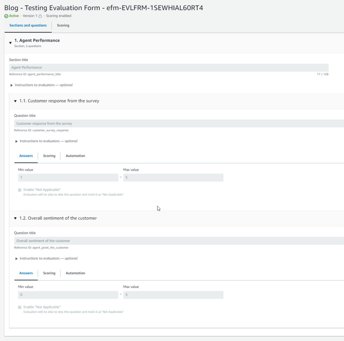Expand instructions to evaluators for question 1.1
Viewport: 344px width, 341px height.
16,141
